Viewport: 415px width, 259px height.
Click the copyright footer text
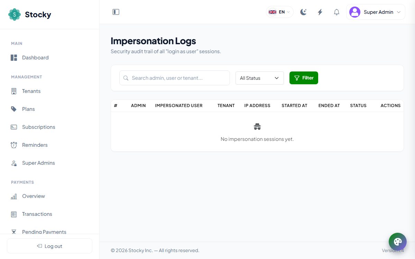pos(155,250)
